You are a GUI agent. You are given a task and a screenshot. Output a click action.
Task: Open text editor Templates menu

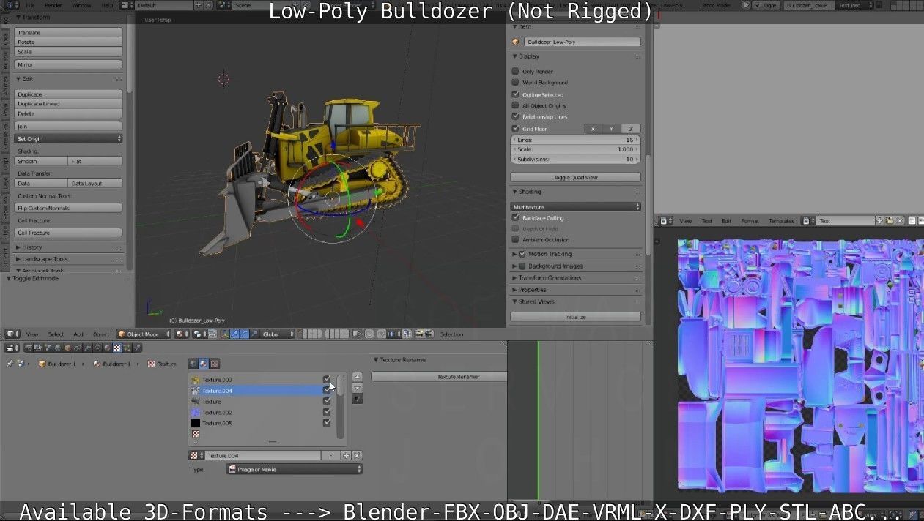pyautogui.click(x=781, y=220)
